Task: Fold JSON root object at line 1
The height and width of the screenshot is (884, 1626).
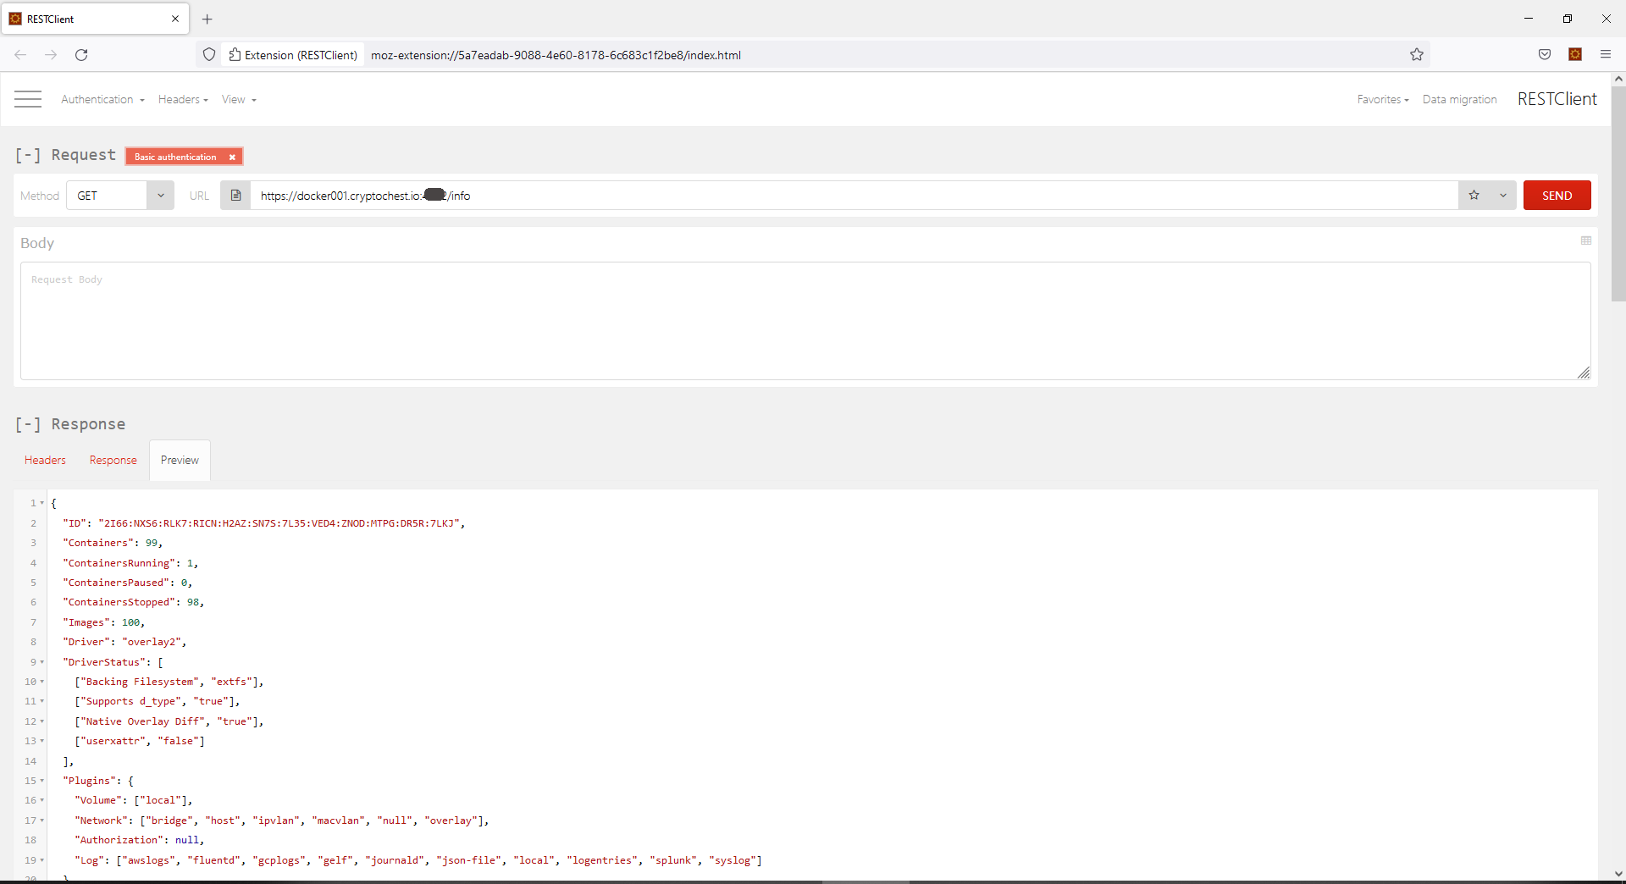Action: (x=42, y=504)
